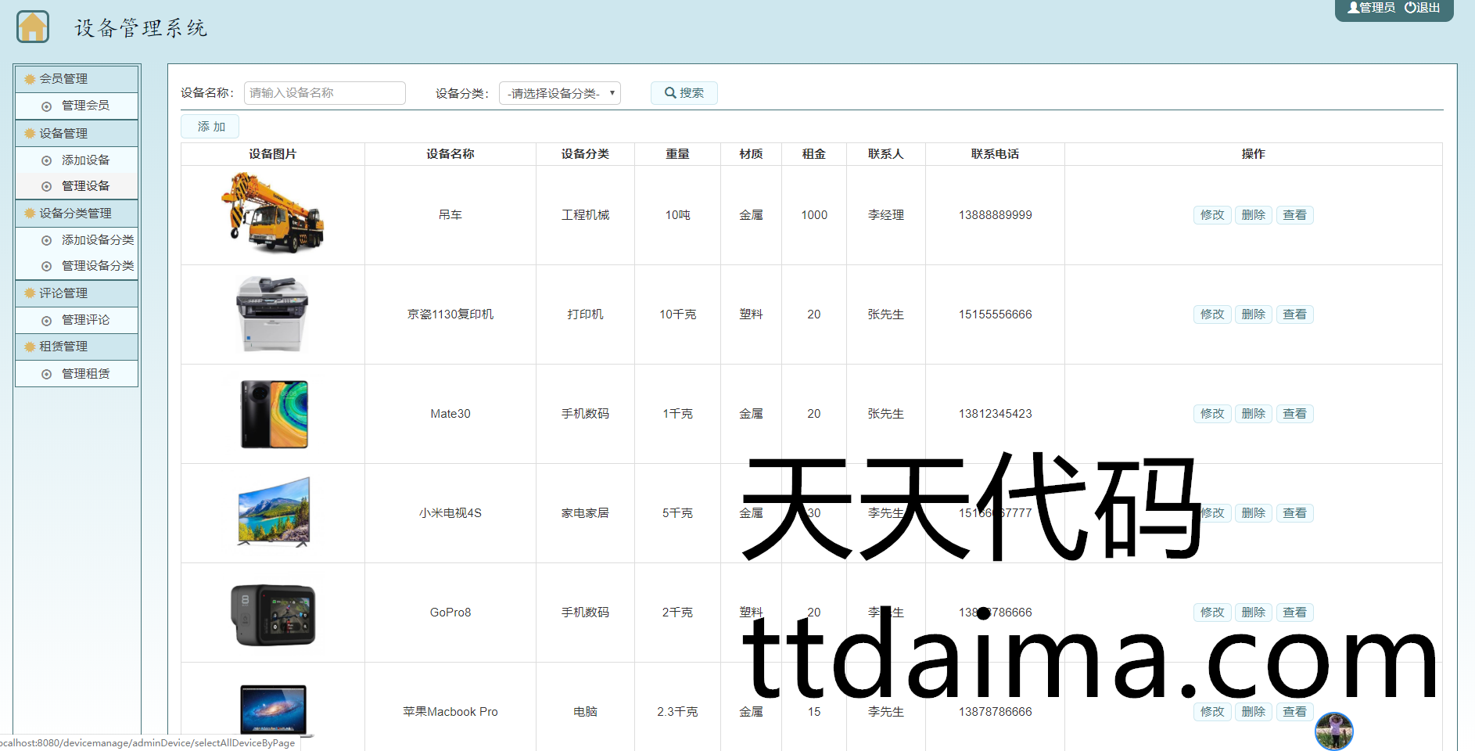Click the home icon beside the system title

[x=33, y=27]
